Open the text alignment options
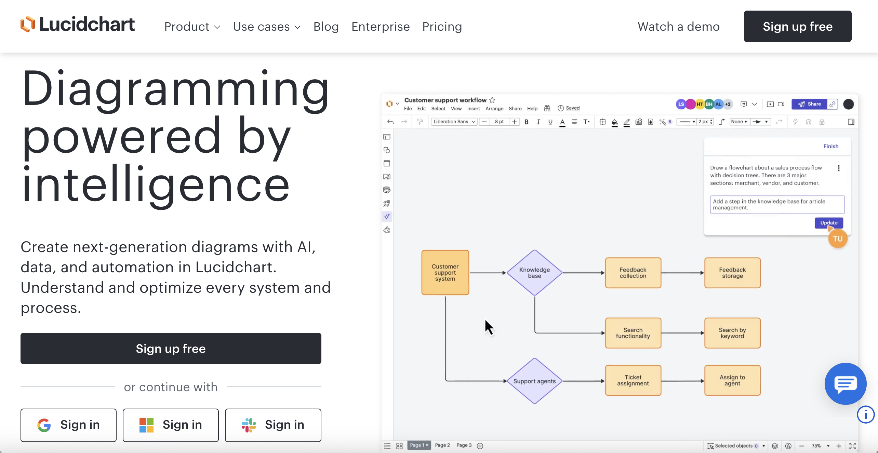This screenshot has width=878, height=453. [574, 122]
